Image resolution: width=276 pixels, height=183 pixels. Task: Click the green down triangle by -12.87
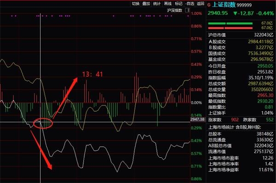click(235, 13)
